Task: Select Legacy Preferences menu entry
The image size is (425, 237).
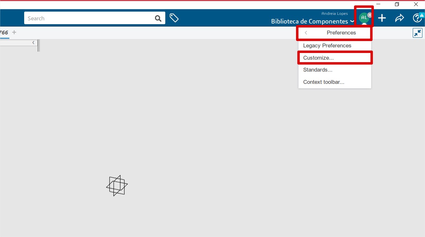Action: (327, 46)
